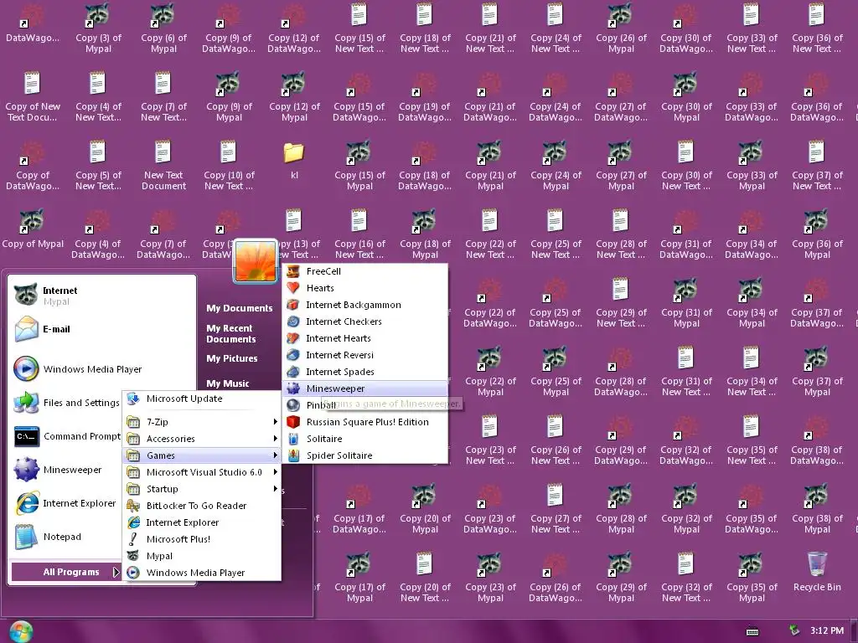Screen dimensions: 858x643
Task: Select the Copy of Mypal shortcut
Action: click(33, 229)
